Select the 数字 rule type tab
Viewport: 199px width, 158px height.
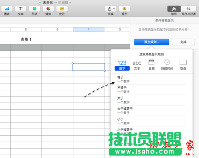click(122, 65)
